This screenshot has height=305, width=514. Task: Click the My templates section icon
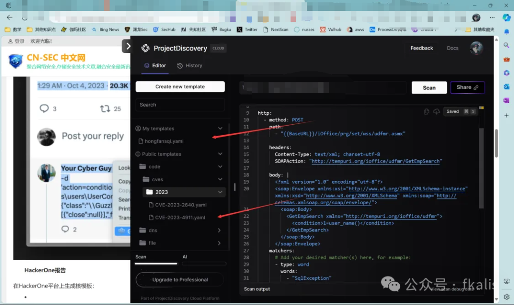click(138, 128)
